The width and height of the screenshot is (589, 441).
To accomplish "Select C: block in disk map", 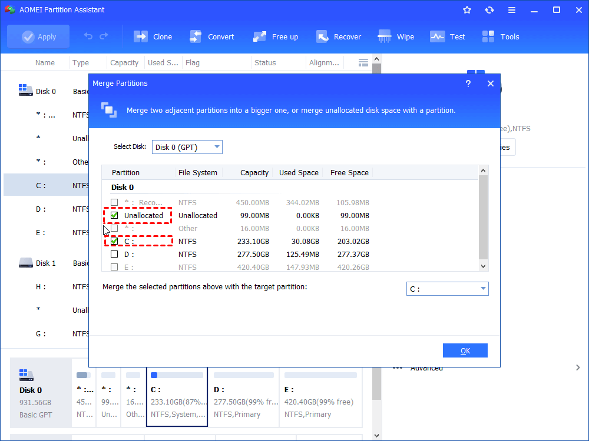I will point(177,397).
